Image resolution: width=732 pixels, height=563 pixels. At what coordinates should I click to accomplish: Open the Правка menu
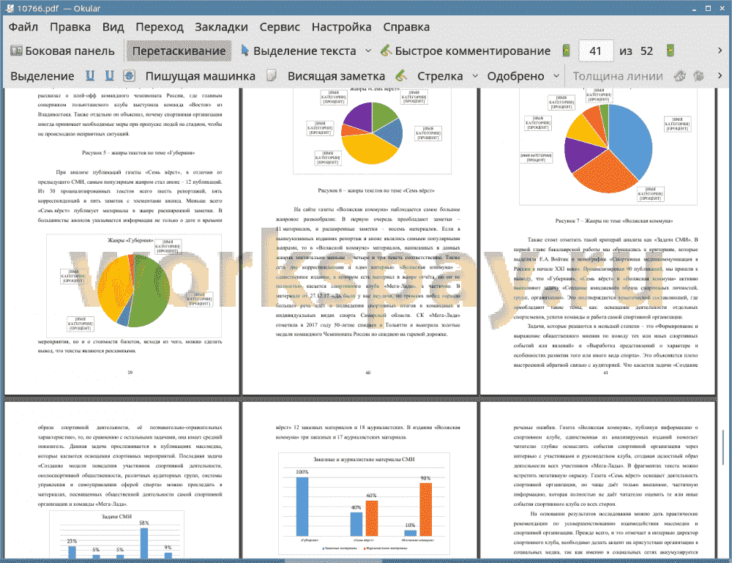pos(70,27)
